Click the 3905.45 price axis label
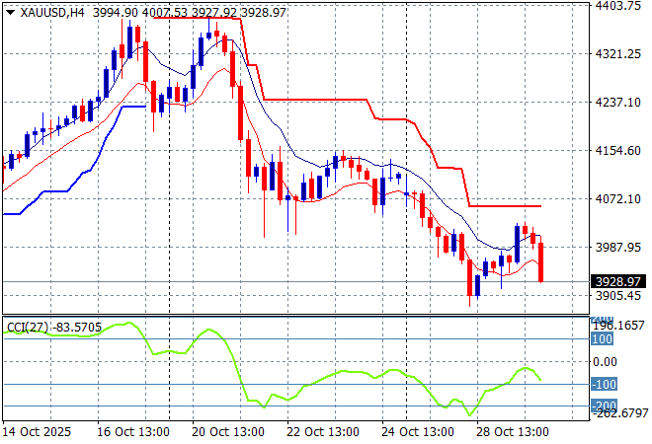652x444 pixels. [617, 296]
